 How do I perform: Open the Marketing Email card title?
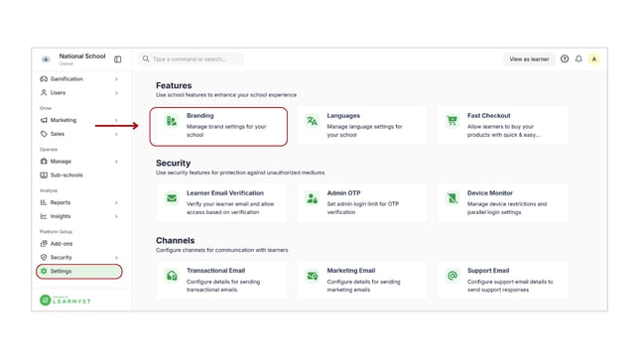[351, 271]
